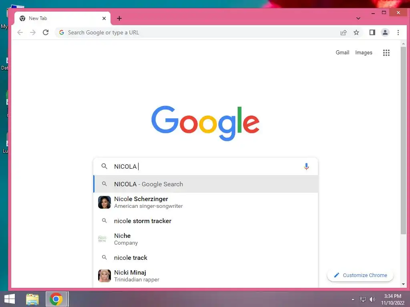Click the Nicole Scherzinger thumbnail photo
Screen dimensions: 410x307
105,202
